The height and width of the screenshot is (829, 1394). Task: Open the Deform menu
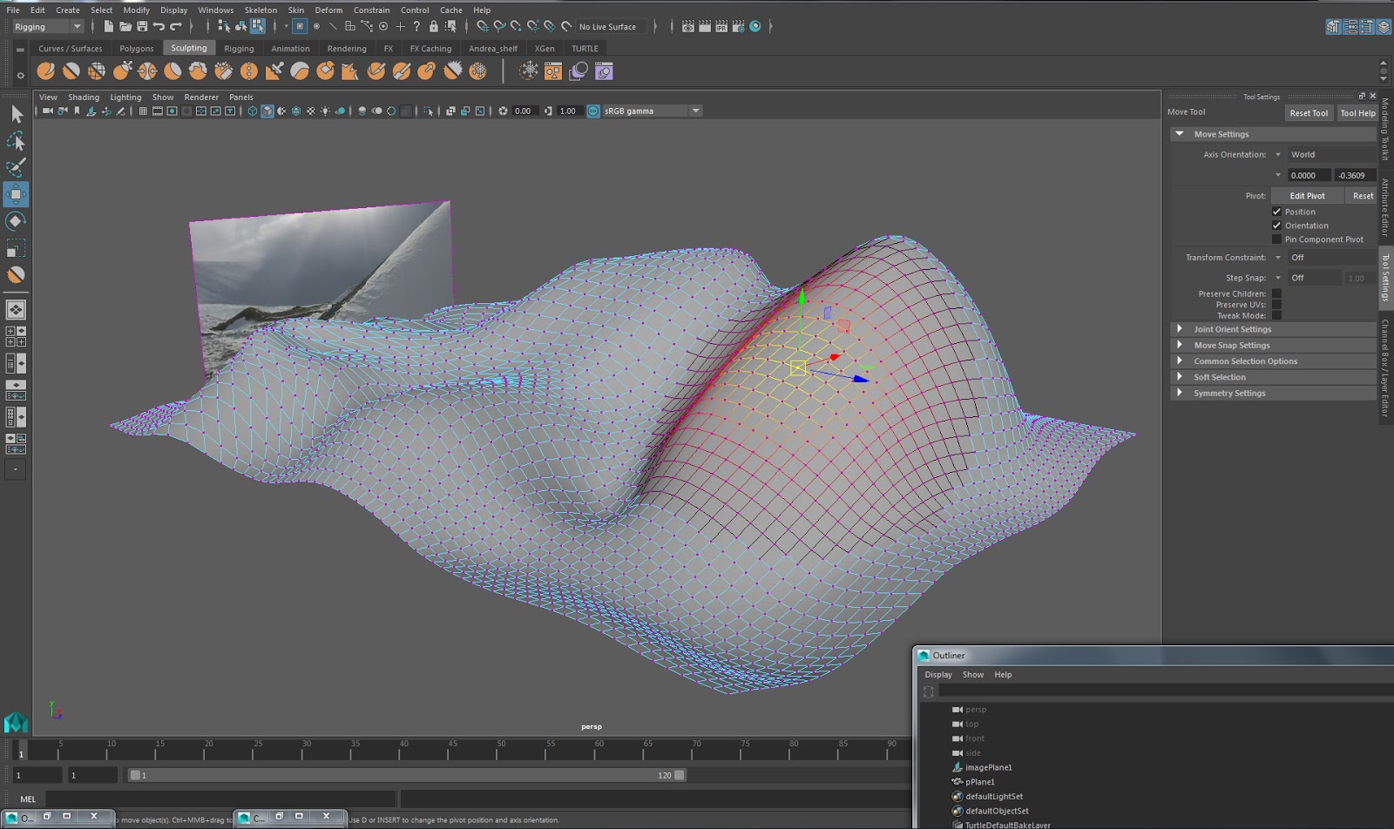(x=328, y=10)
